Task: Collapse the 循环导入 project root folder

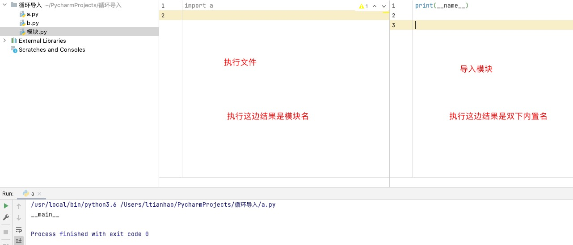Action: tap(4, 5)
